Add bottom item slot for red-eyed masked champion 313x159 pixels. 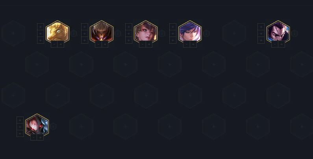pyautogui.click(x=20, y=133)
